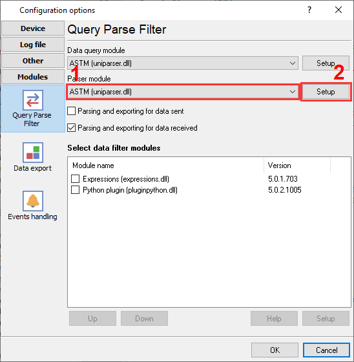354x362 pixels.
Task: Confirm with the OK button
Action: (275, 350)
